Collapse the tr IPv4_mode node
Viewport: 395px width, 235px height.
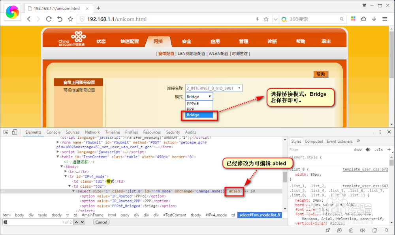click(66, 176)
